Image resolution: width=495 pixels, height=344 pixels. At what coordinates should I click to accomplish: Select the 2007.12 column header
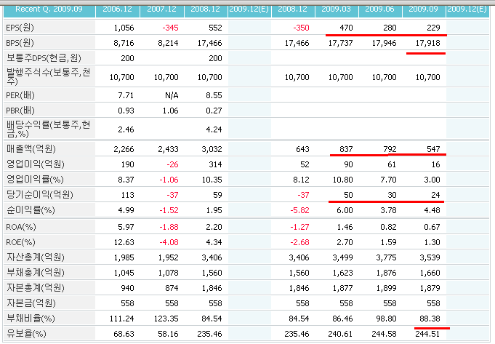(163, 9)
